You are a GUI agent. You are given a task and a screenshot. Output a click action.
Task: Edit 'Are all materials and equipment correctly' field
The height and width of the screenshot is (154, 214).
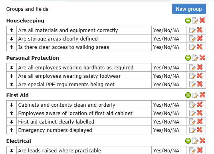click(192, 30)
